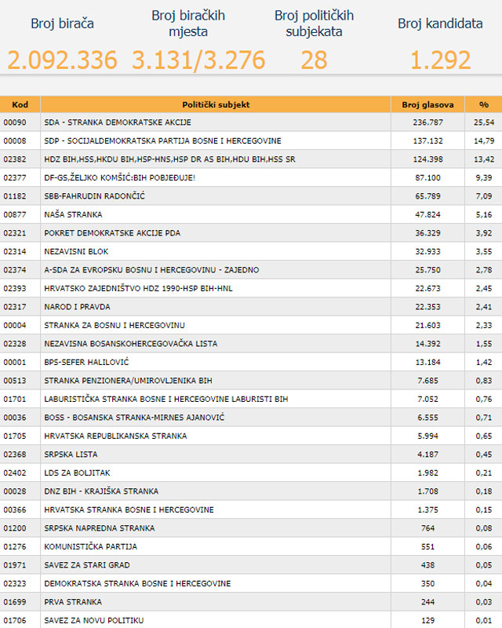Select Srpska Napredna Stranka name

(100, 528)
